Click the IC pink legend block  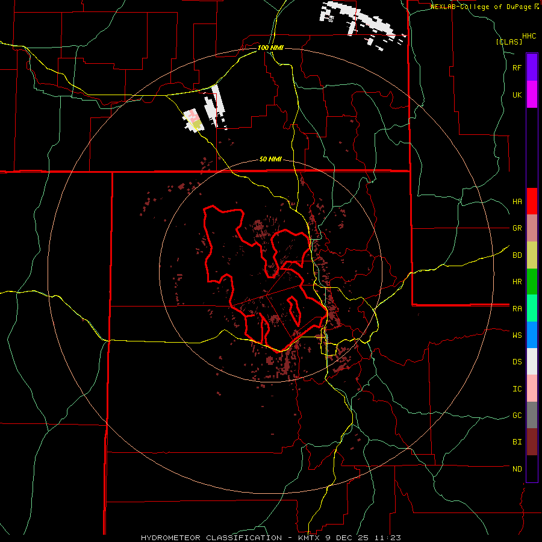[x=532, y=388]
